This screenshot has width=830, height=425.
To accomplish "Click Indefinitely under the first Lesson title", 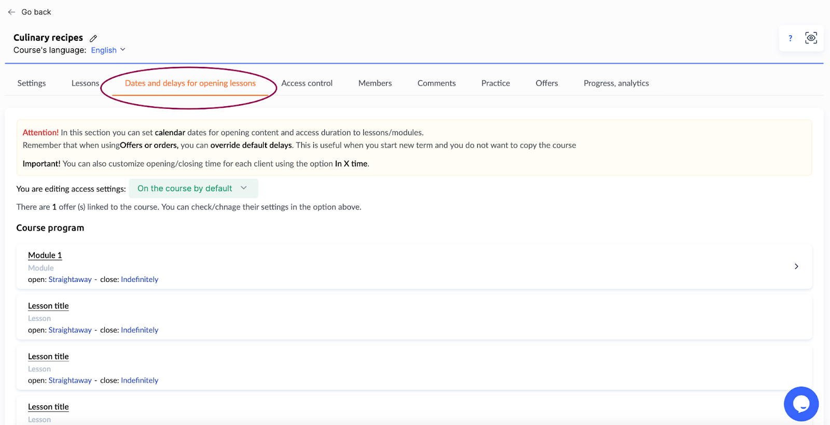I will (140, 330).
